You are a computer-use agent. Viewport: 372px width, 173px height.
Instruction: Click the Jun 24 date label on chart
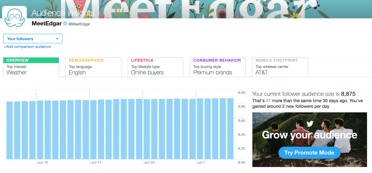149,162
